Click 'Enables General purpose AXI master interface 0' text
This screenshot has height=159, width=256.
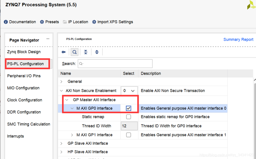click(183, 108)
